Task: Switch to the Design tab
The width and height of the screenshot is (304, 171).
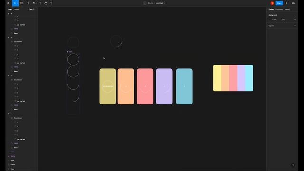Action: [x=271, y=9]
